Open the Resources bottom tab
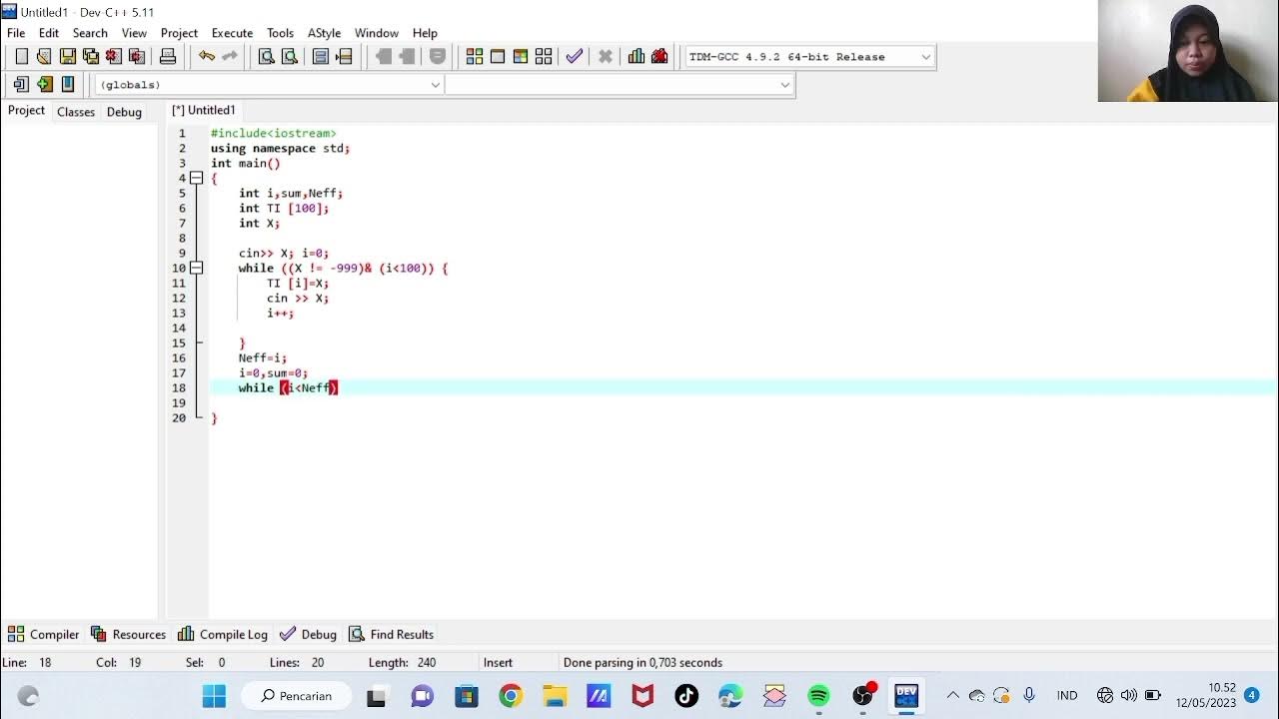Screen dimensions: 1279x719 [x=128, y=634]
